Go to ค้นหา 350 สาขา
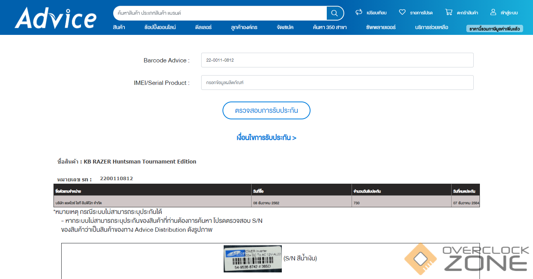The width and height of the screenshot is (533, 279). pyautogui.click(x=329, y=28)
